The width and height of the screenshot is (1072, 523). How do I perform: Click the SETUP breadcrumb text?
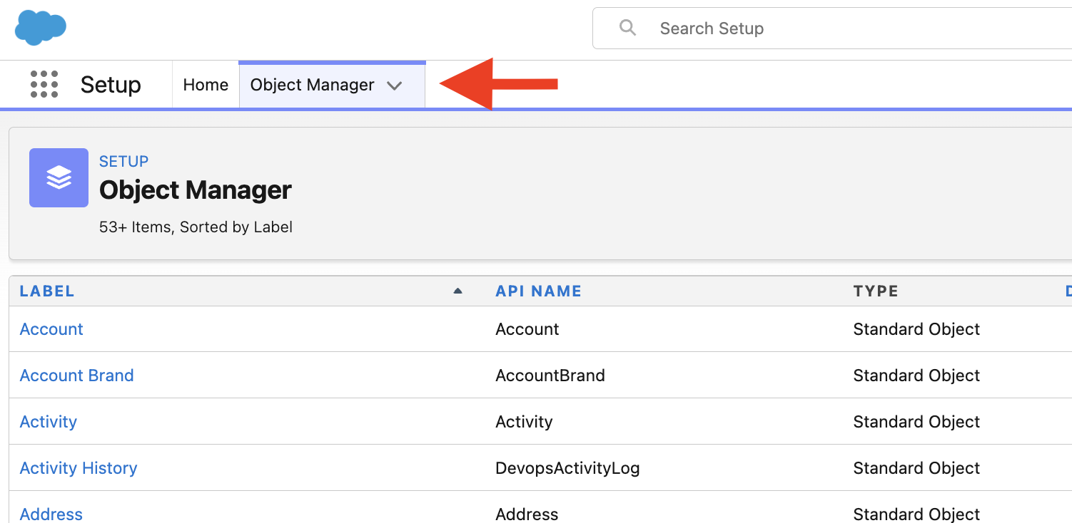[x=124, y=161]
